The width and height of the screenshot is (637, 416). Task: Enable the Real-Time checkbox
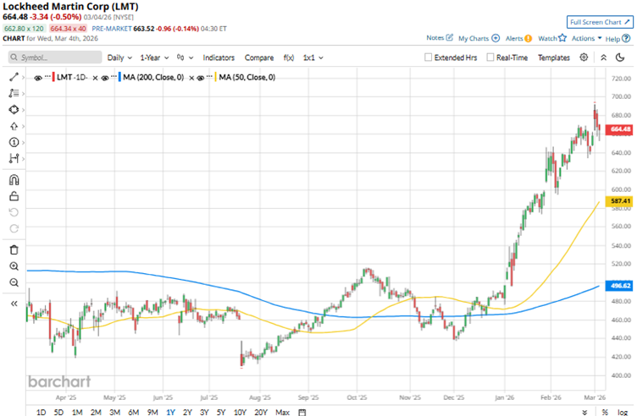[x=490, y=57]
